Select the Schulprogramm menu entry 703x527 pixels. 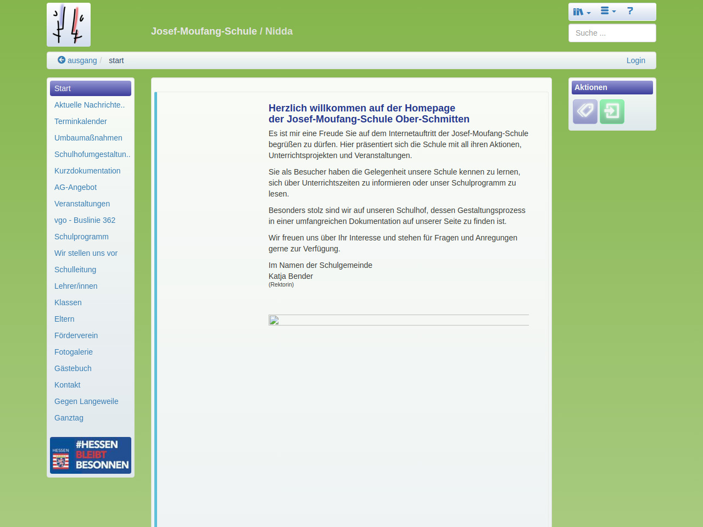pos(81,237)
